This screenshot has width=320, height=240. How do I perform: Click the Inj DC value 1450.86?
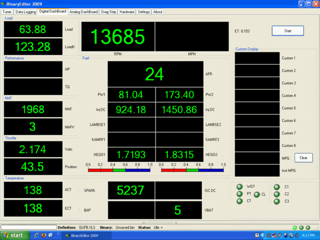[179, 109]
